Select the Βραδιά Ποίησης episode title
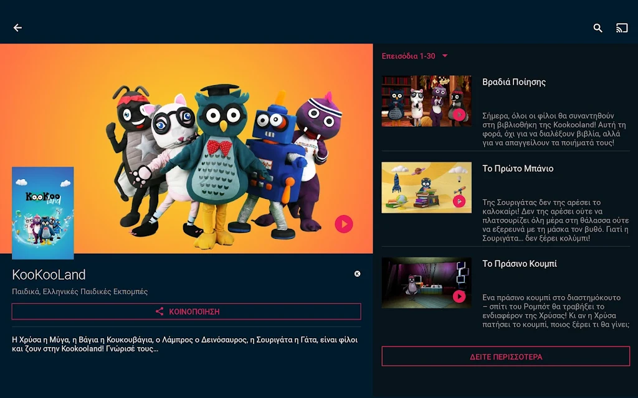This screenshot has height=398, width=638. click(514, 82)
